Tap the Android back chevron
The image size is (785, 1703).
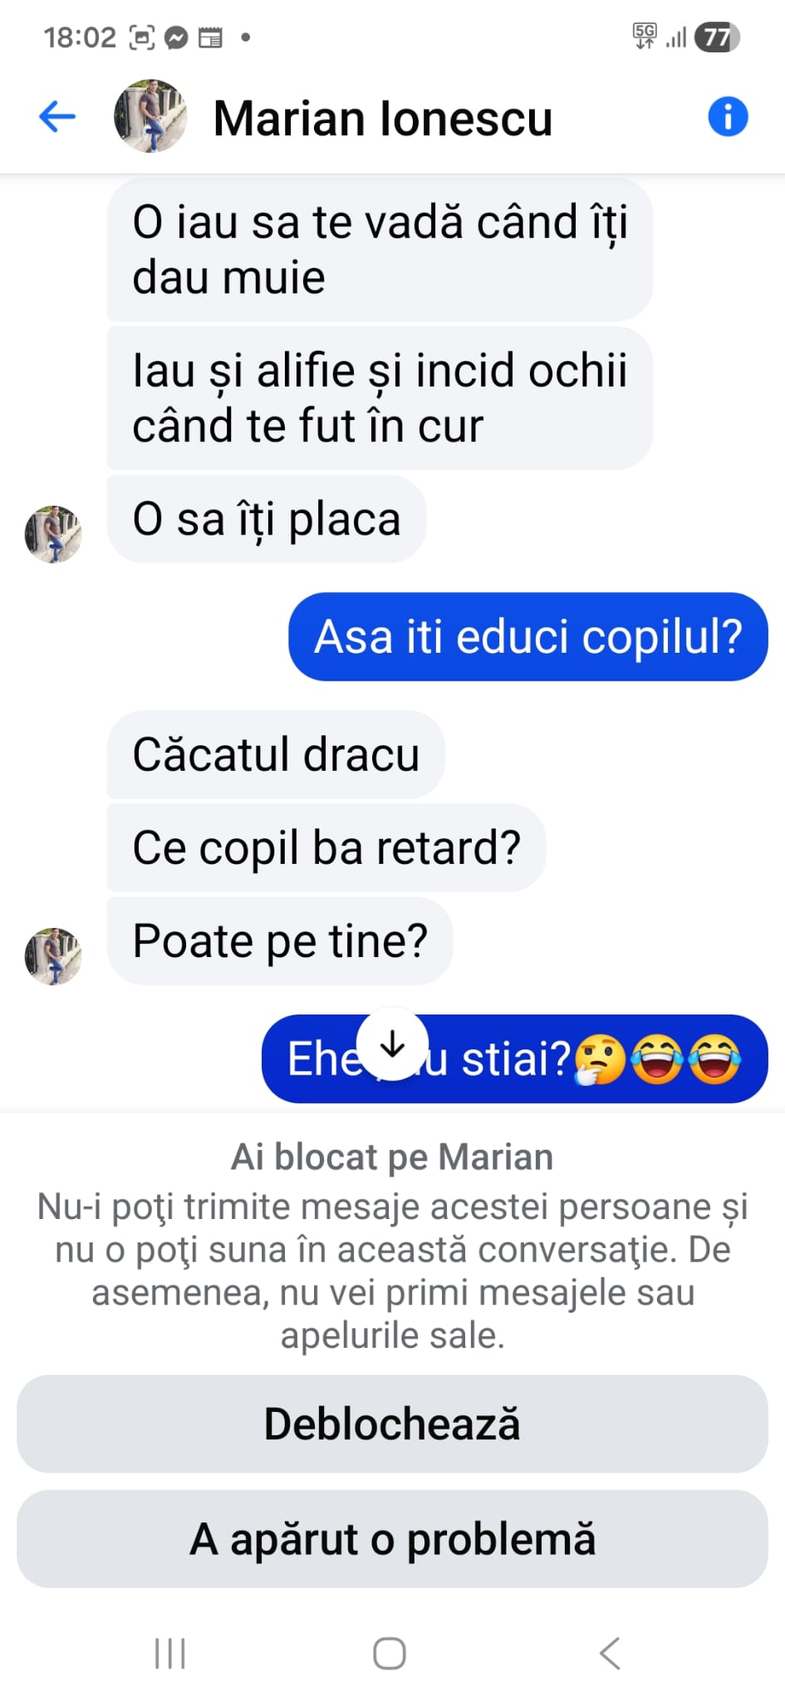click(610, 1653)
